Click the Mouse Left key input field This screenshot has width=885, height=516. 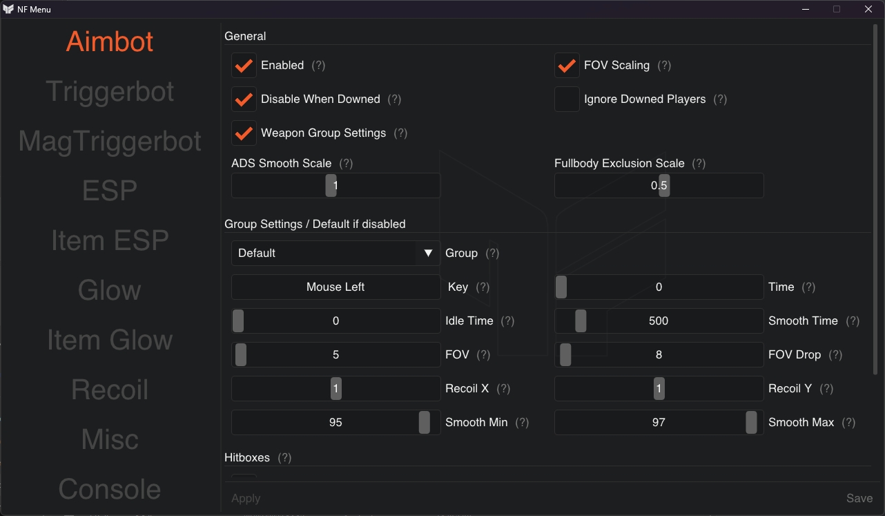[335, 287]
